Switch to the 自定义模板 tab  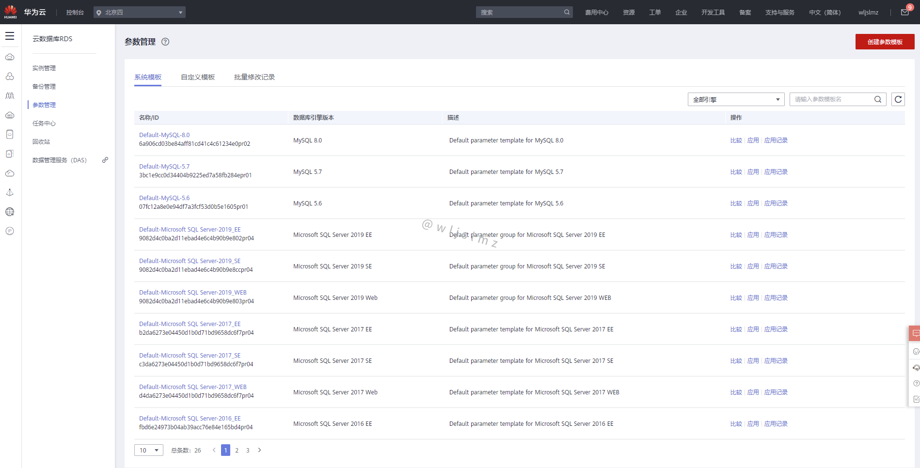pyautogui.click(x=198, y=77)
